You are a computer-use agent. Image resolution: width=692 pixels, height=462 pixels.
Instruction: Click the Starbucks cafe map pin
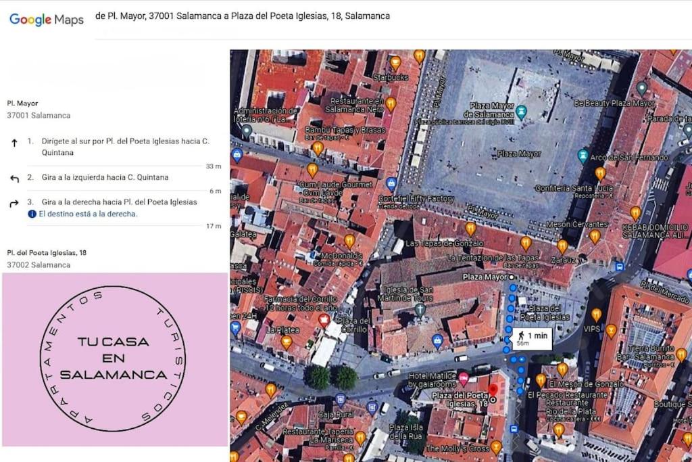pyautogui.click(x=395, y=63)
